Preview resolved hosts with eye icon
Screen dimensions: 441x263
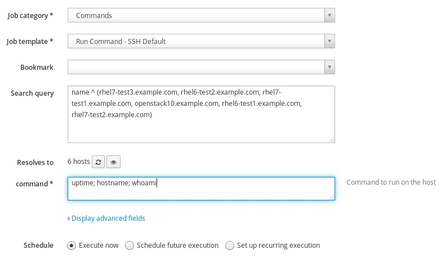113,162
